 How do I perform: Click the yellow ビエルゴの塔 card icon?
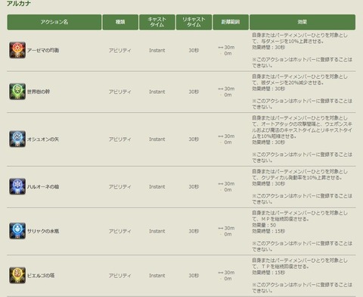[17, 275]
